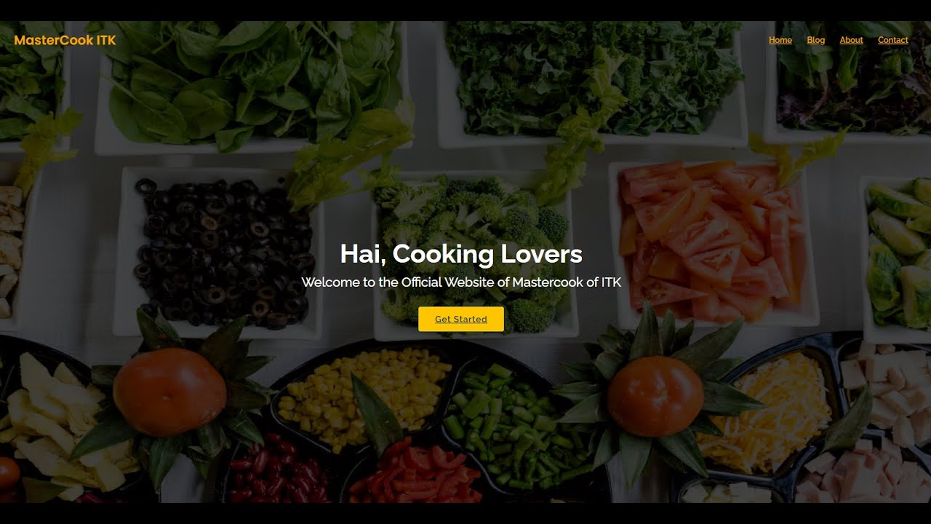
Task: Click the yellow Get Started button
Action: pyautogui.click(x=461, y=319)
